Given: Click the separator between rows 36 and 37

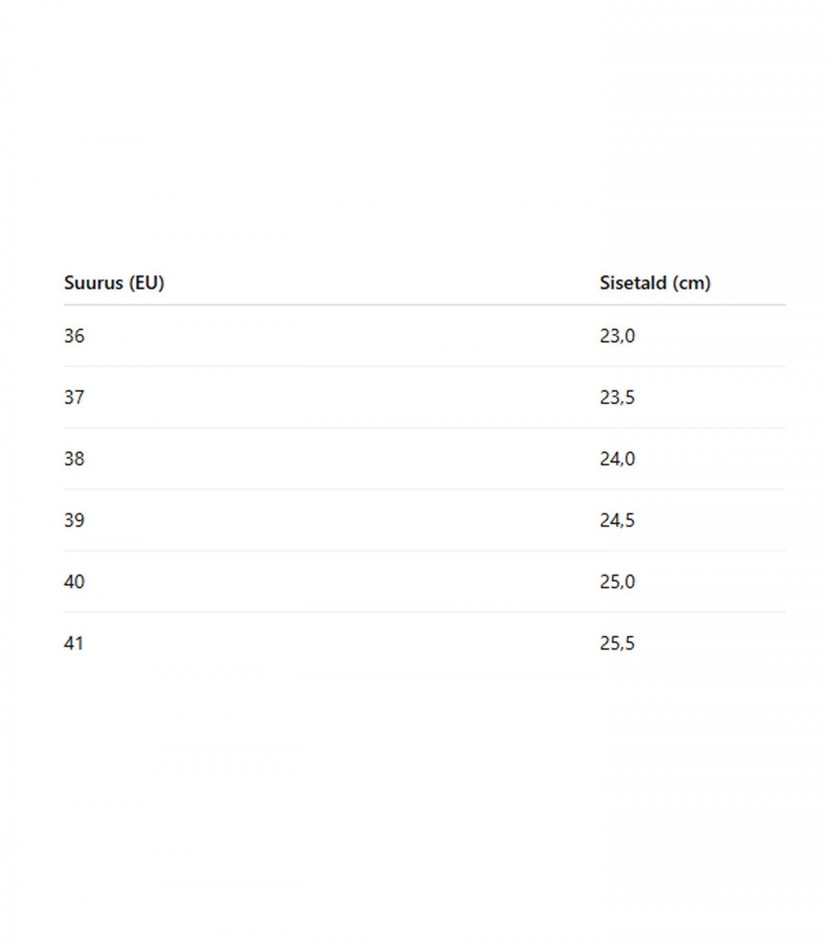Looking at the screenshot, I should pyautogui.click(x=425, y=366).
